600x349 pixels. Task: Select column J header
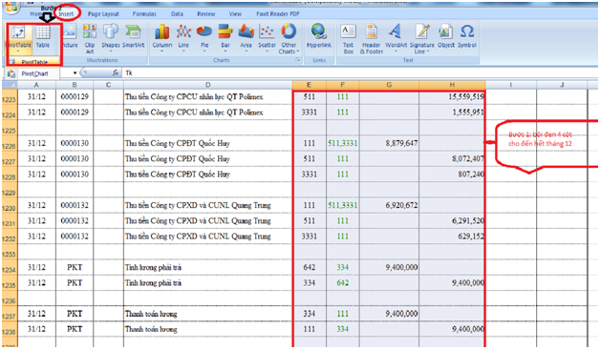tap(562, 84)
